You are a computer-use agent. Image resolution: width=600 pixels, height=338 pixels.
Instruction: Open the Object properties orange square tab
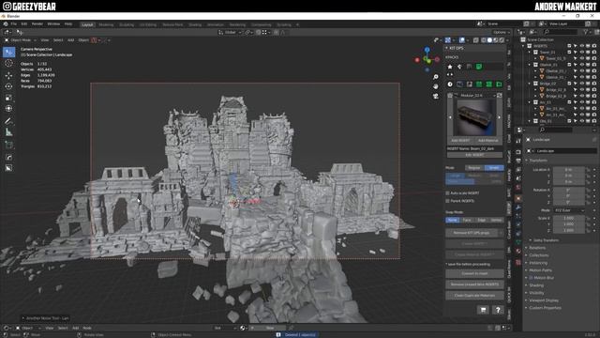(x=518, y=198)
